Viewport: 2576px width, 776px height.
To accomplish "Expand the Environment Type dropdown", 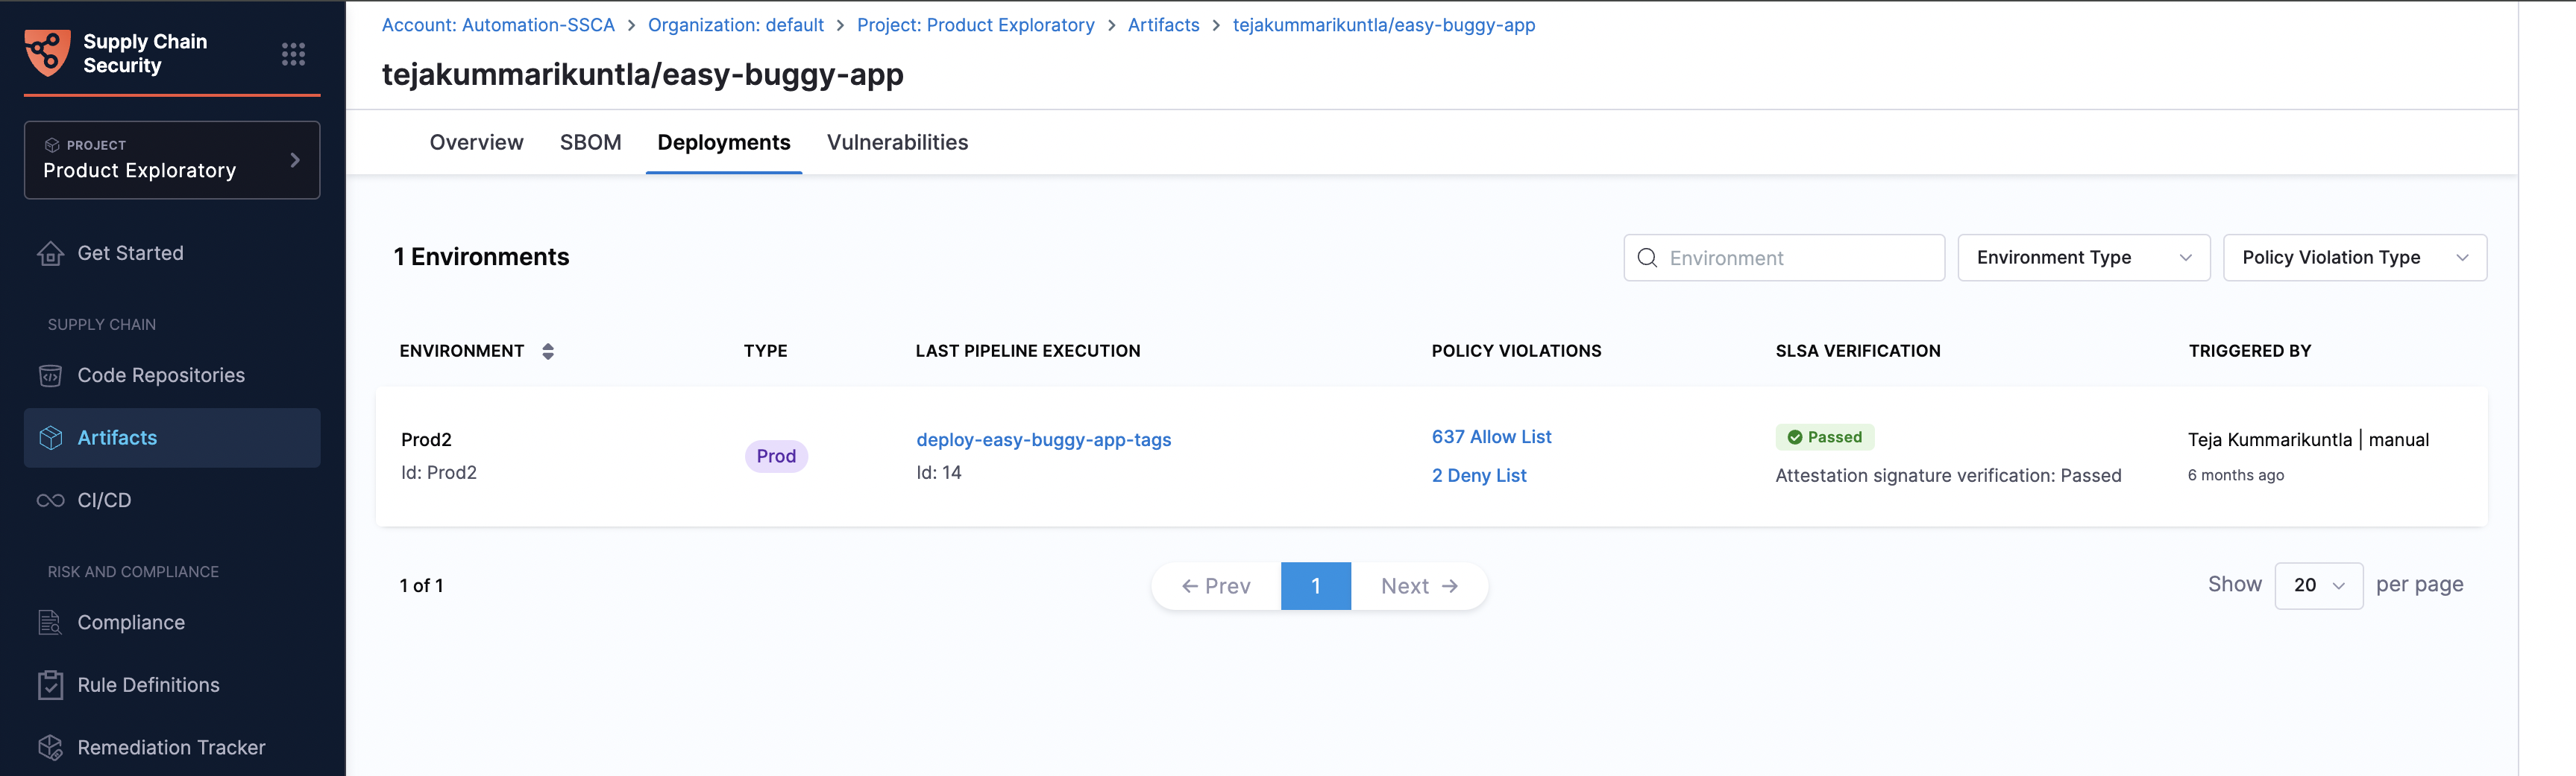I will (2083, 258).
